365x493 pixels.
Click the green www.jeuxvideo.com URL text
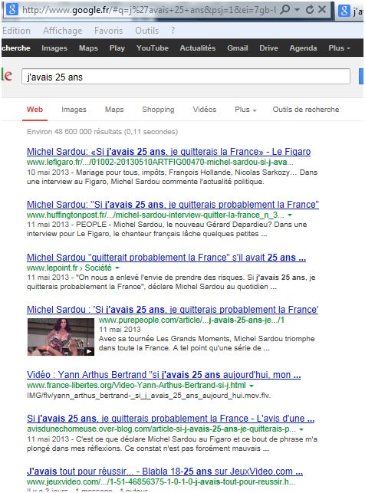pyautogui.click(x=161, y=481)
